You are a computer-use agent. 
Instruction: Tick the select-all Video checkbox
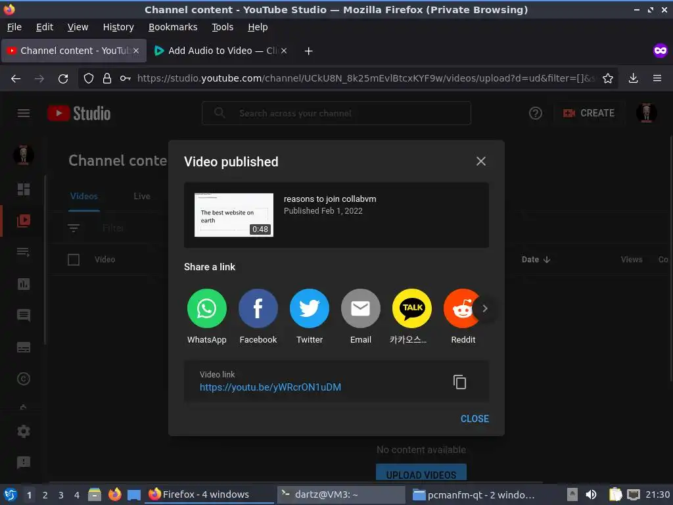pyautogui.click(x=74, y=259)
